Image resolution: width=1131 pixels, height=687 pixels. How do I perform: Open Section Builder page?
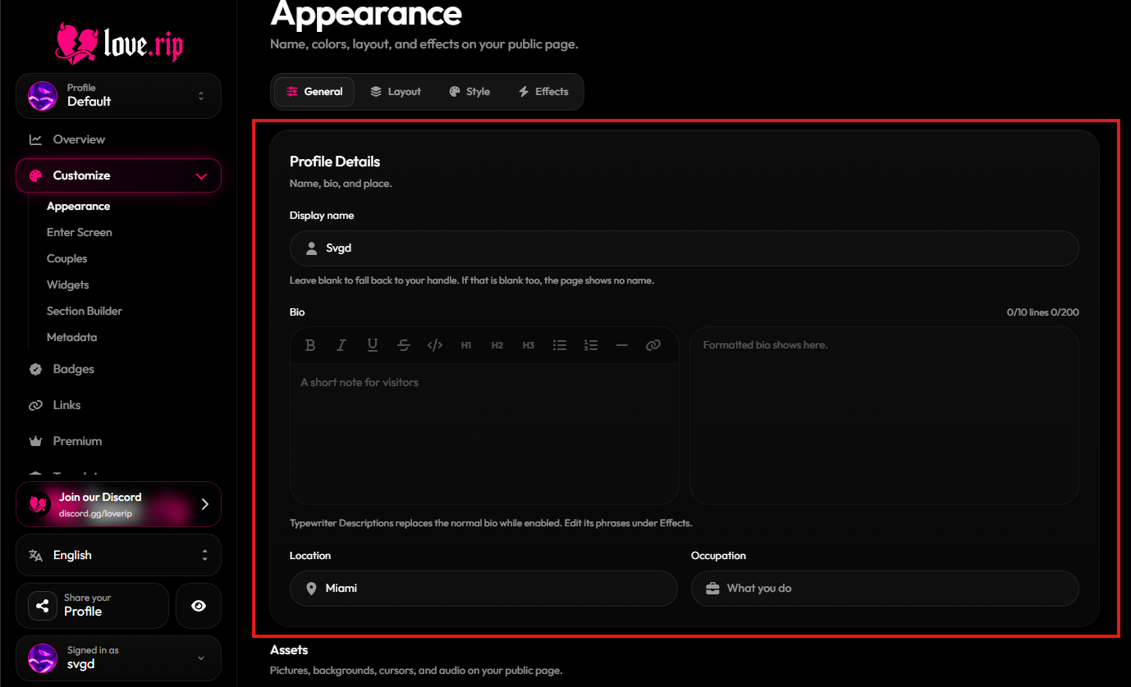click(x=85, y=311)
